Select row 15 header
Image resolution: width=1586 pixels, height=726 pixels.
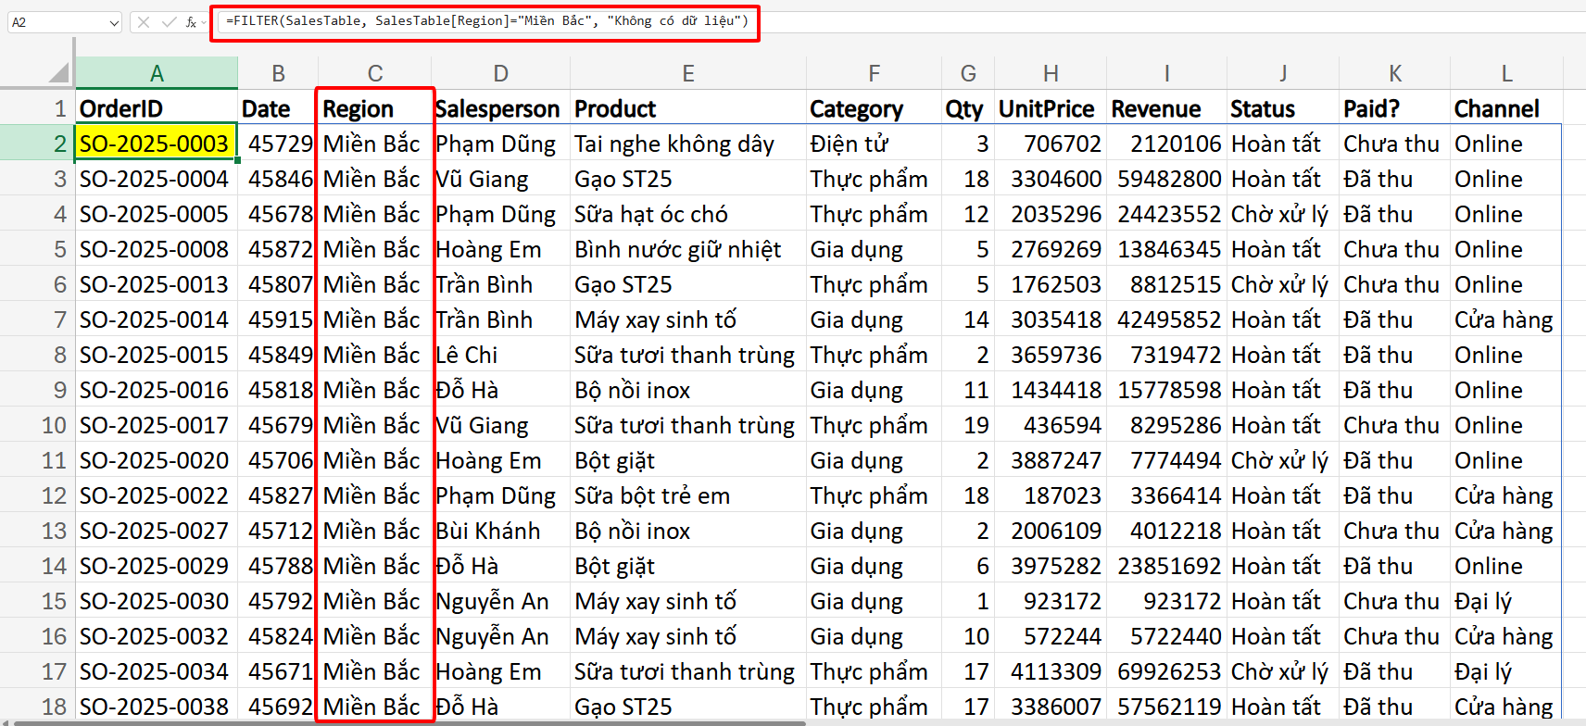point(37,601)
